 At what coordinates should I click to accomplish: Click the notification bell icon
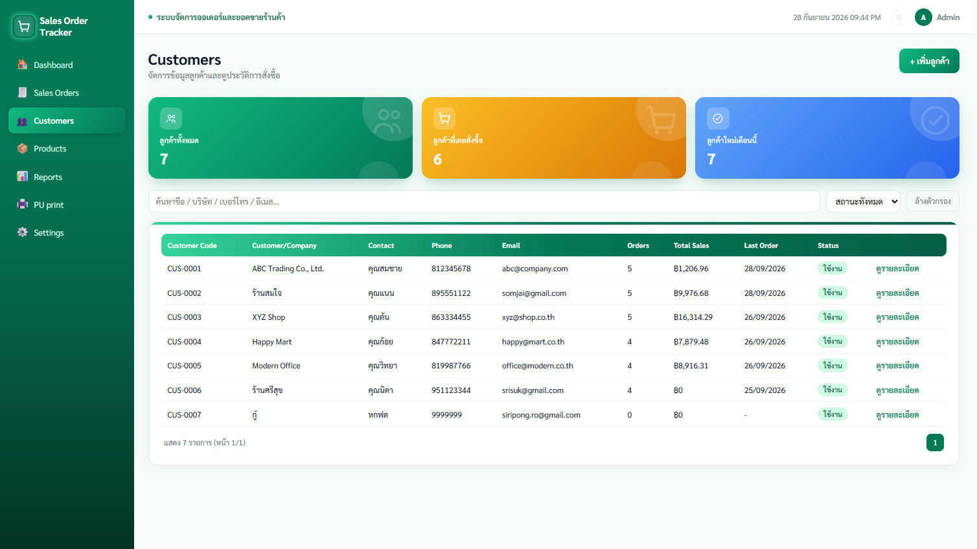[x=899, y=17]
